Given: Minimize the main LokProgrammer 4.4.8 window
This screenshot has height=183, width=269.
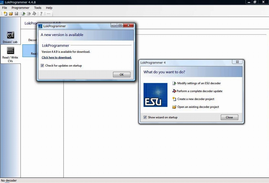Looking at the screenshot, I should click(x=249, y=2).
